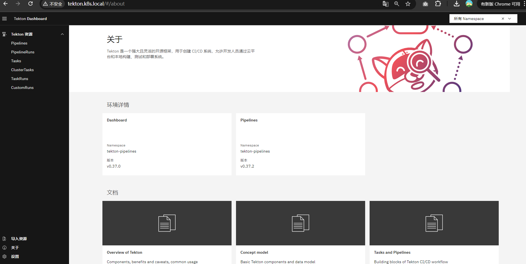This screenshot has height=264, width=526.
Task: Click the browser forward arrow
Action: 18,4
